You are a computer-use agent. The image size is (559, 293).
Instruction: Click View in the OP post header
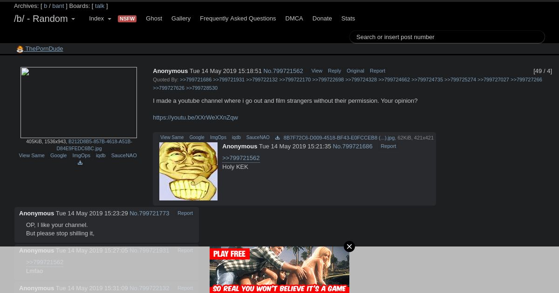(x=317, y=71)
